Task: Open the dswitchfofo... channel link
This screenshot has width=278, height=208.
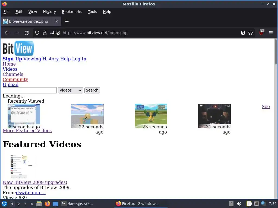Action: [31, 193]
